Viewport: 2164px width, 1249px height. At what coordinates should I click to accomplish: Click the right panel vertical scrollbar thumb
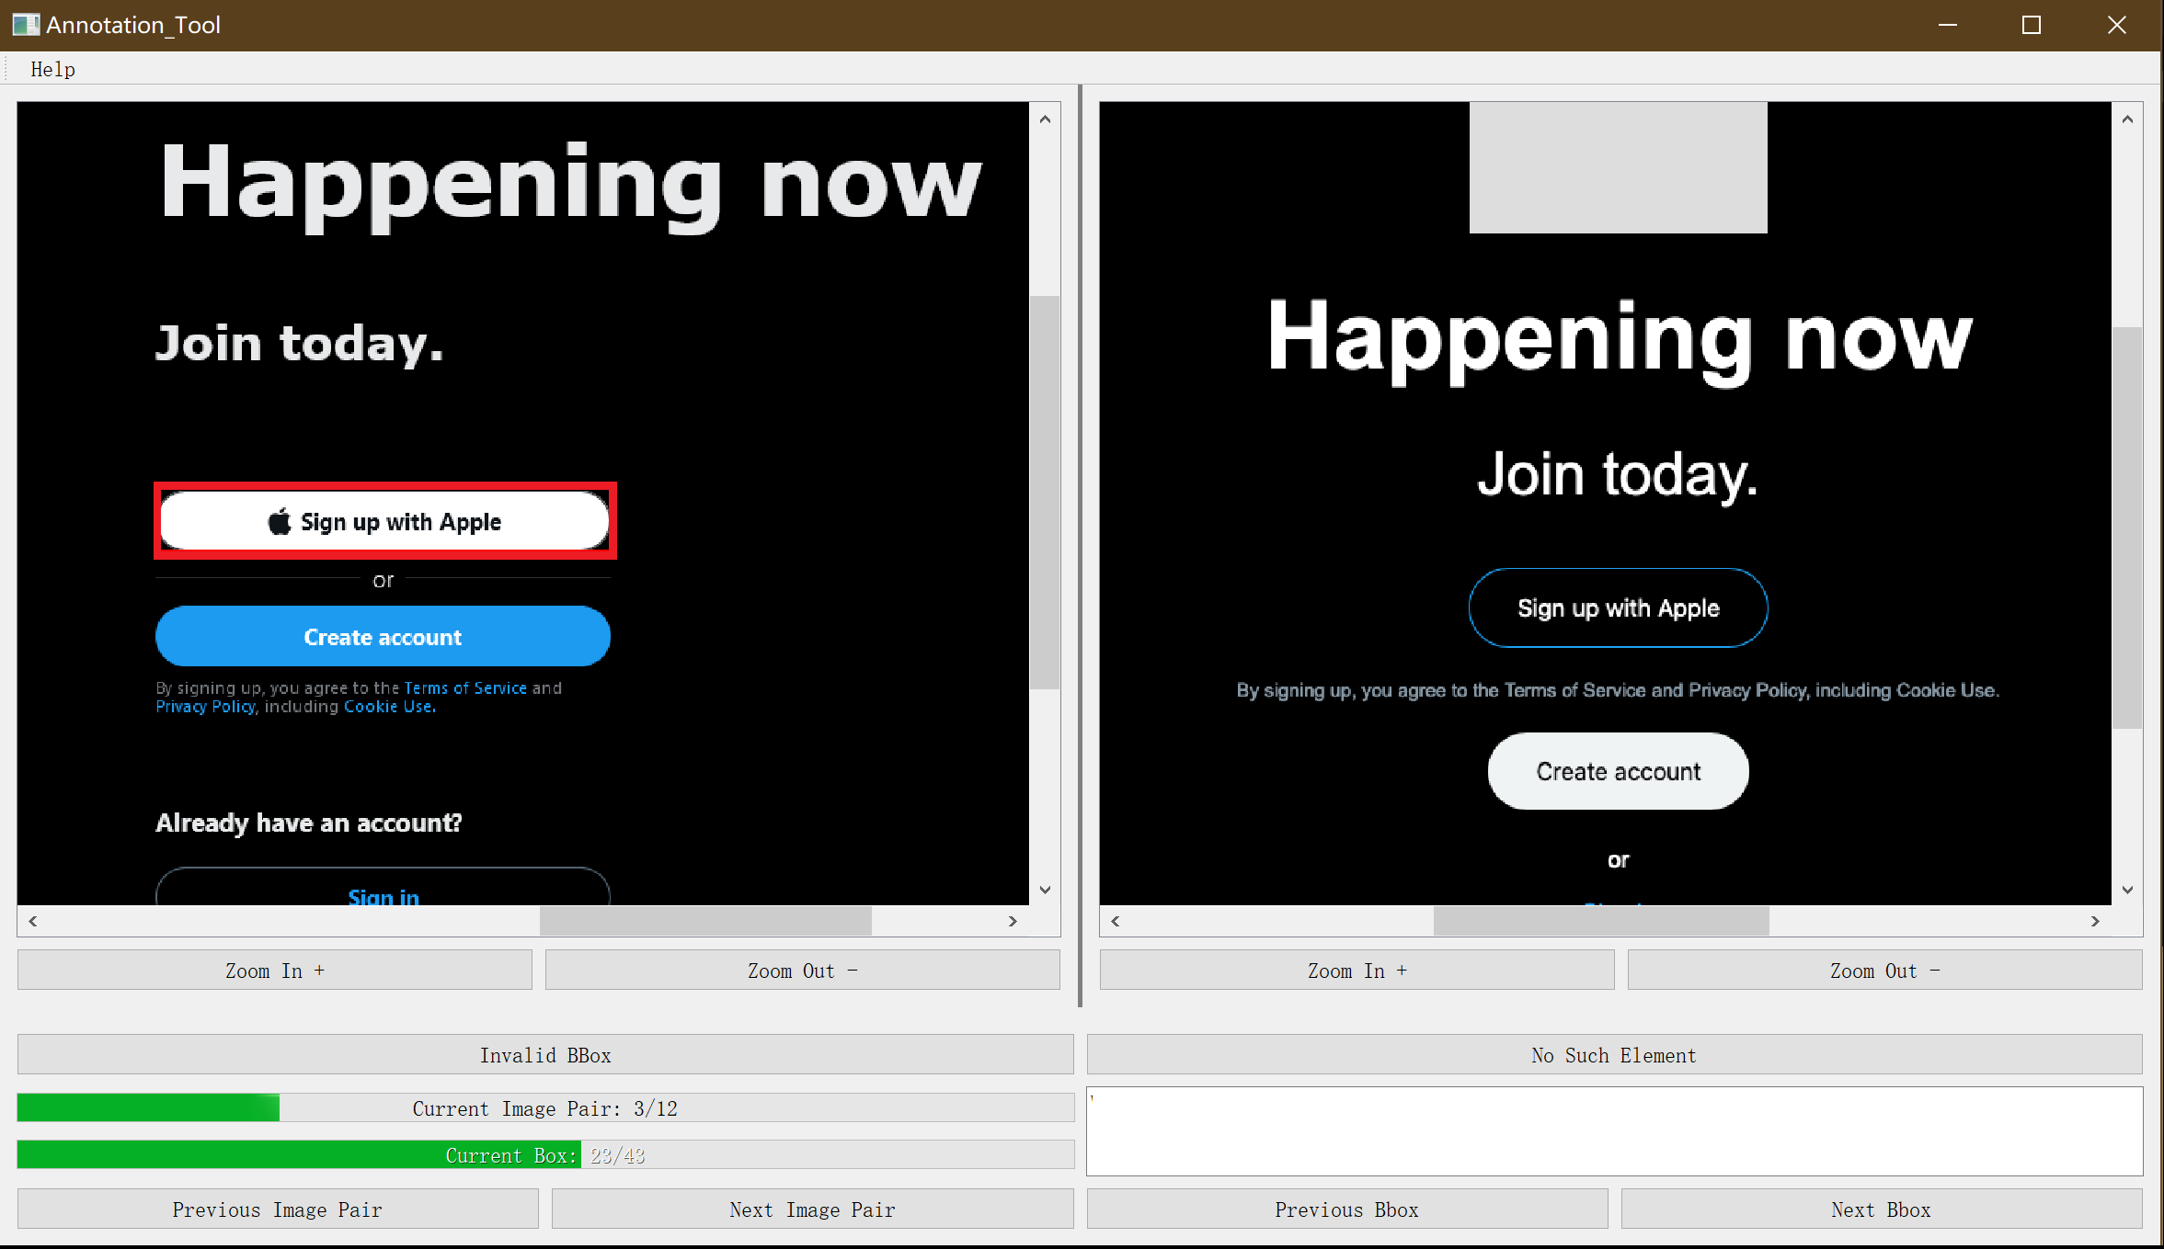tap(2127, 527)
